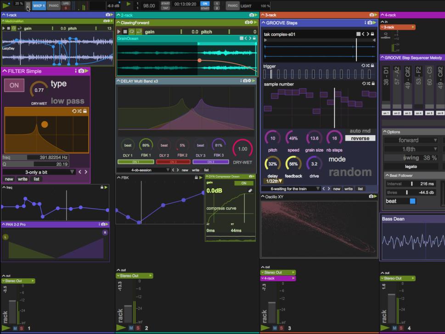Click the camera icon on the GROOVE Steps header
445x334 pixels.
[x=370, y=22]
